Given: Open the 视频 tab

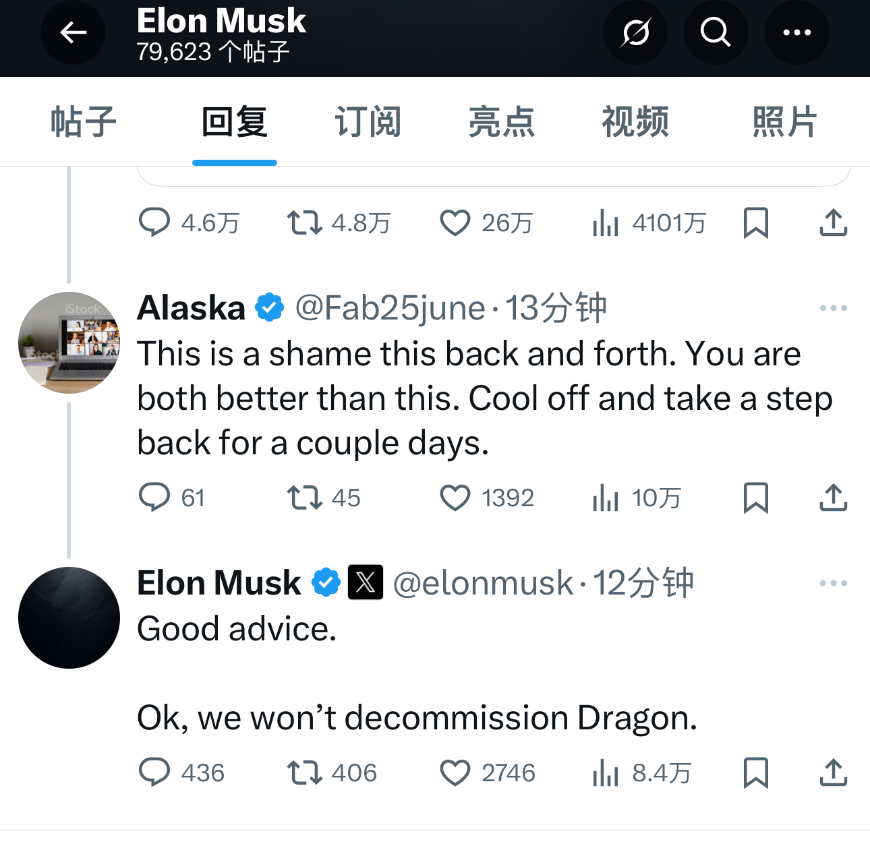Looking at the screenshot, I should point(635,122).
